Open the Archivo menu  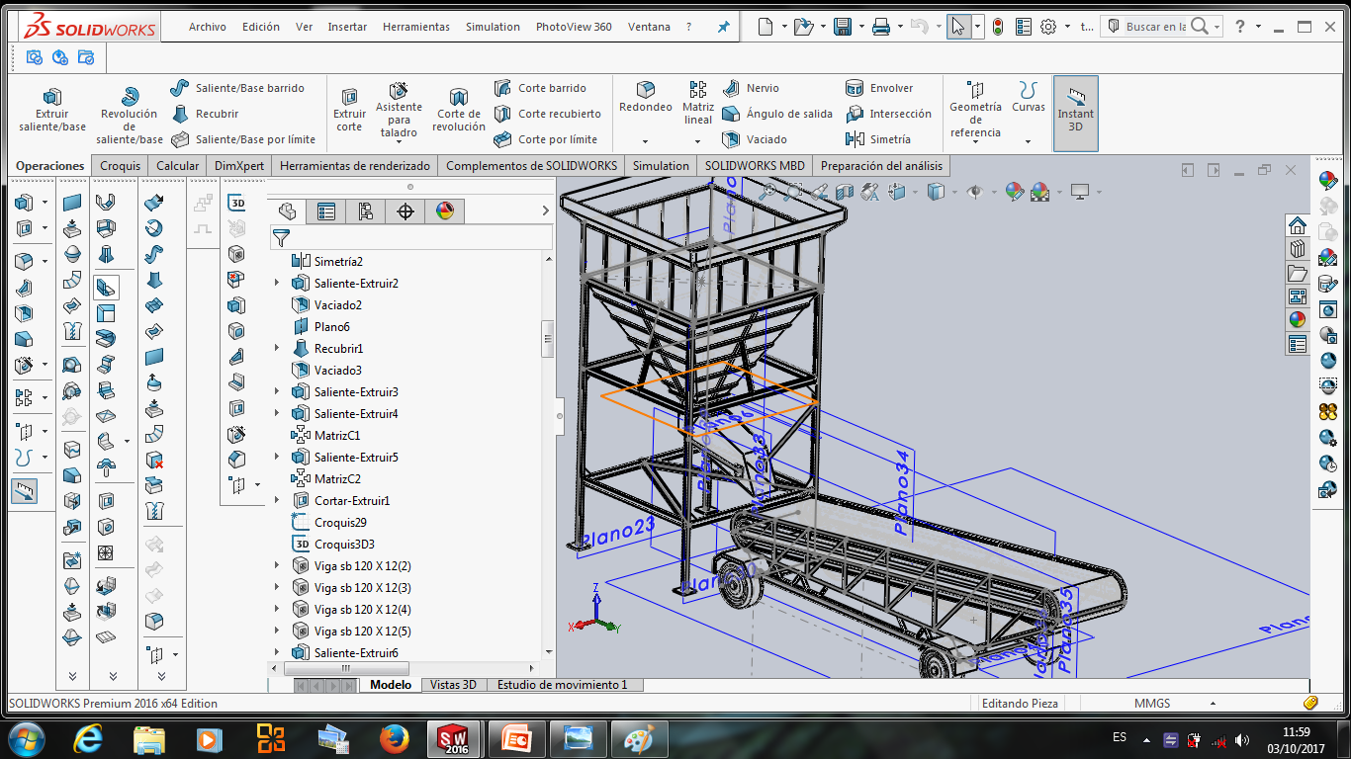click(x=208, y=27)
